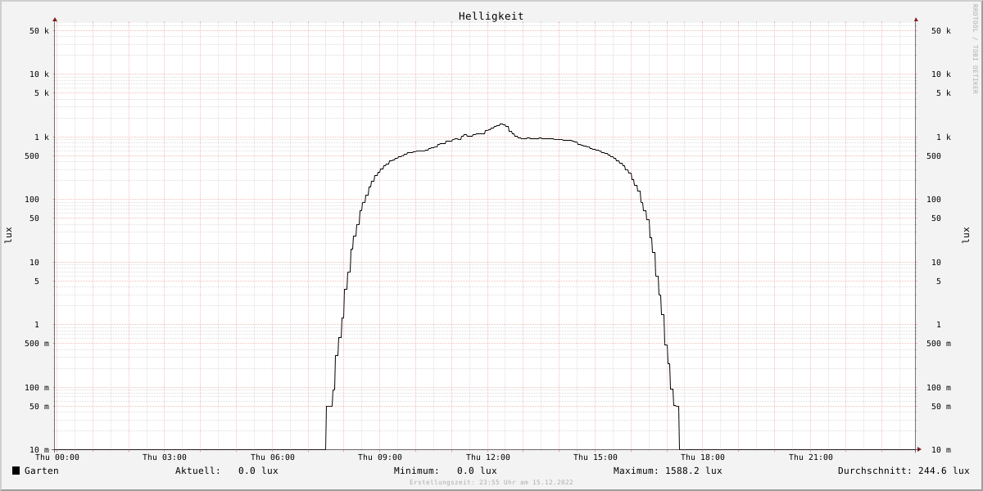The height and width of the screenshot is (491, 983).
Task: Click the Thu 00:00 time axis label
Action: tap(57, 457)
